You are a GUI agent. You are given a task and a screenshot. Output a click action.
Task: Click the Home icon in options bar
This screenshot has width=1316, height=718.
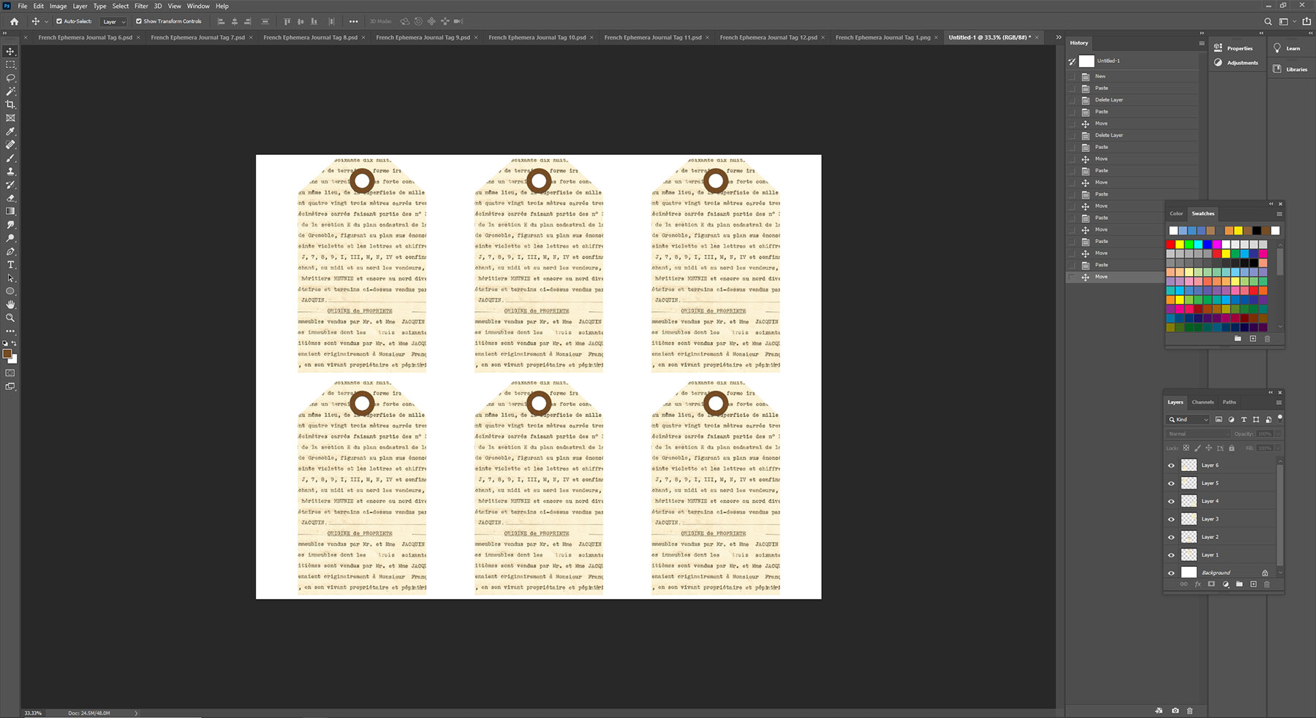coord(14,21)
